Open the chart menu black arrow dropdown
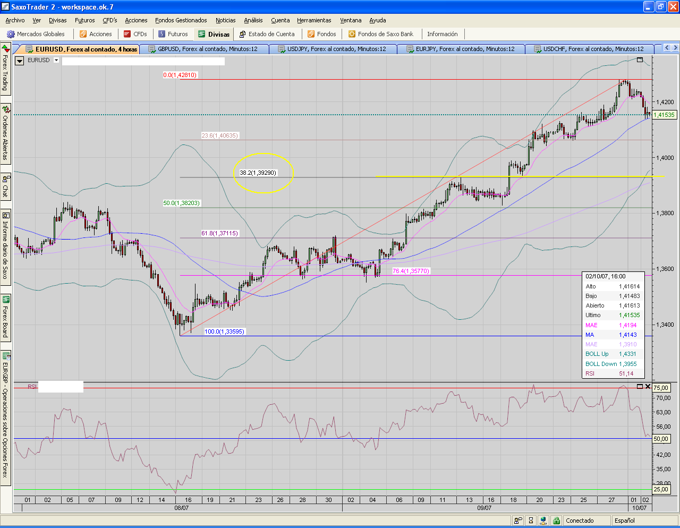 [20, 61]
